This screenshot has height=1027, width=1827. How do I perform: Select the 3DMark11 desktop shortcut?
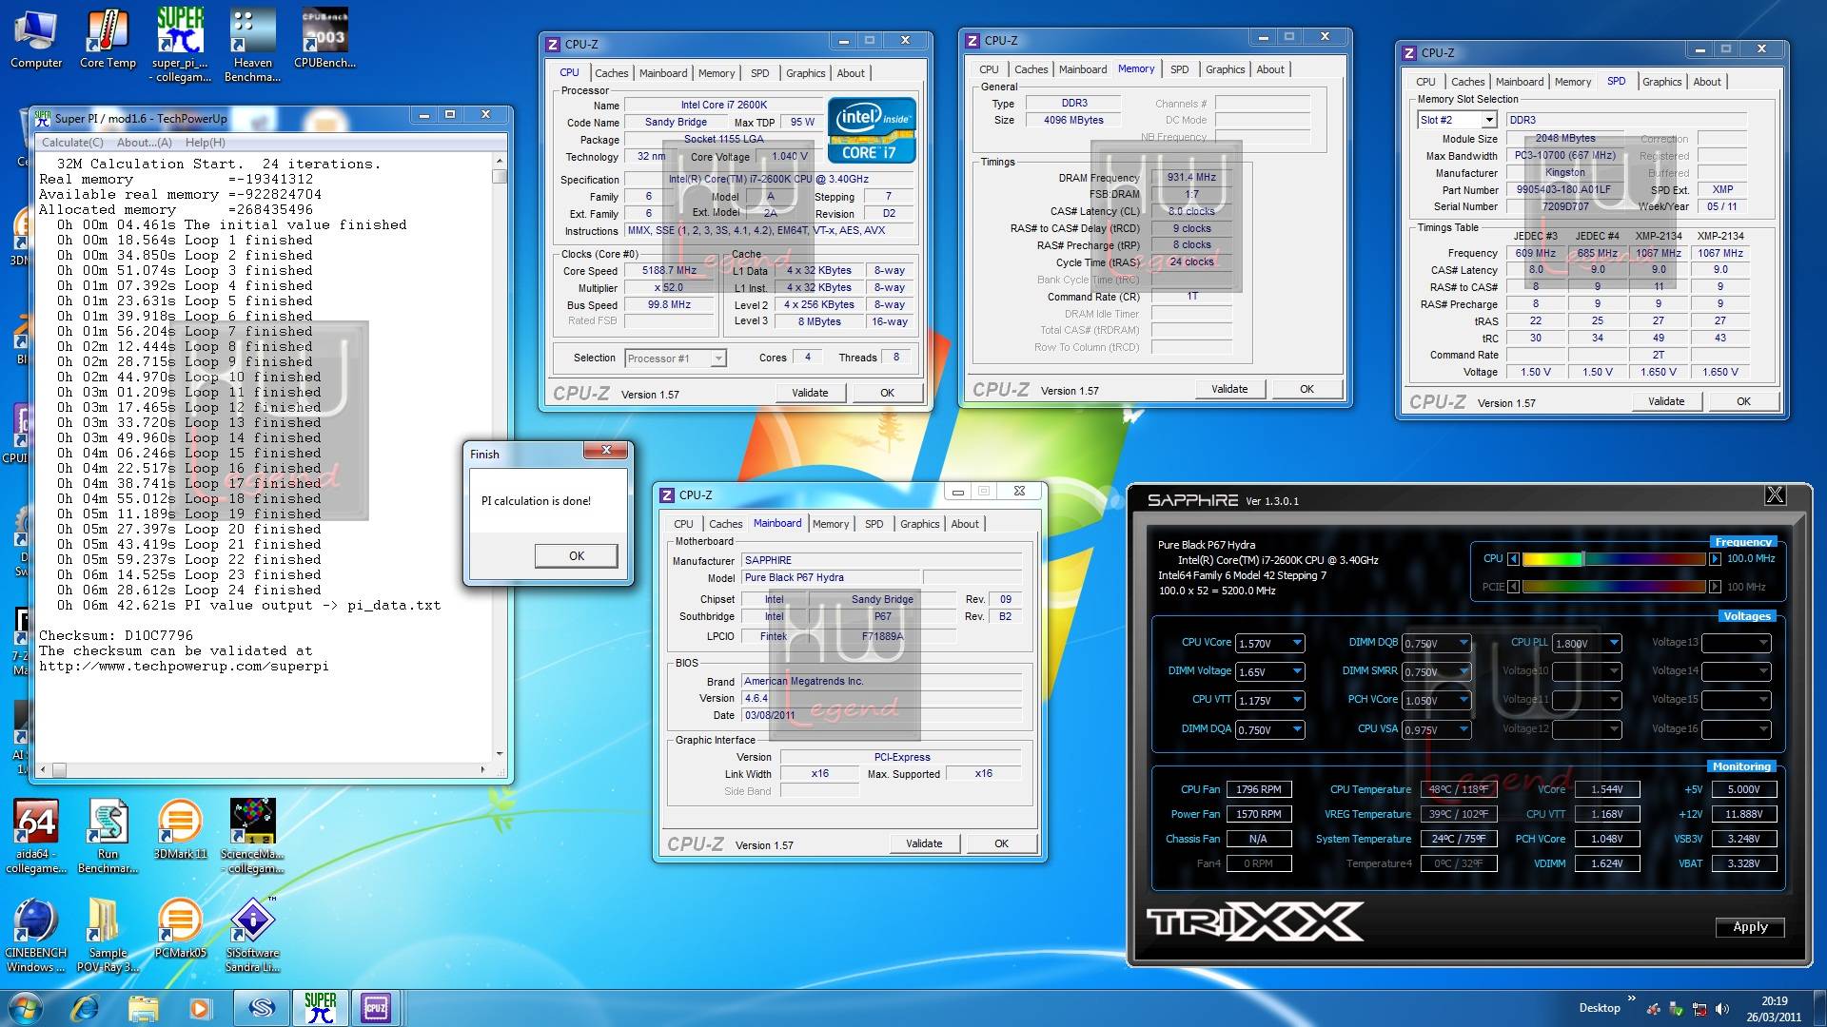tap(180, 829)
